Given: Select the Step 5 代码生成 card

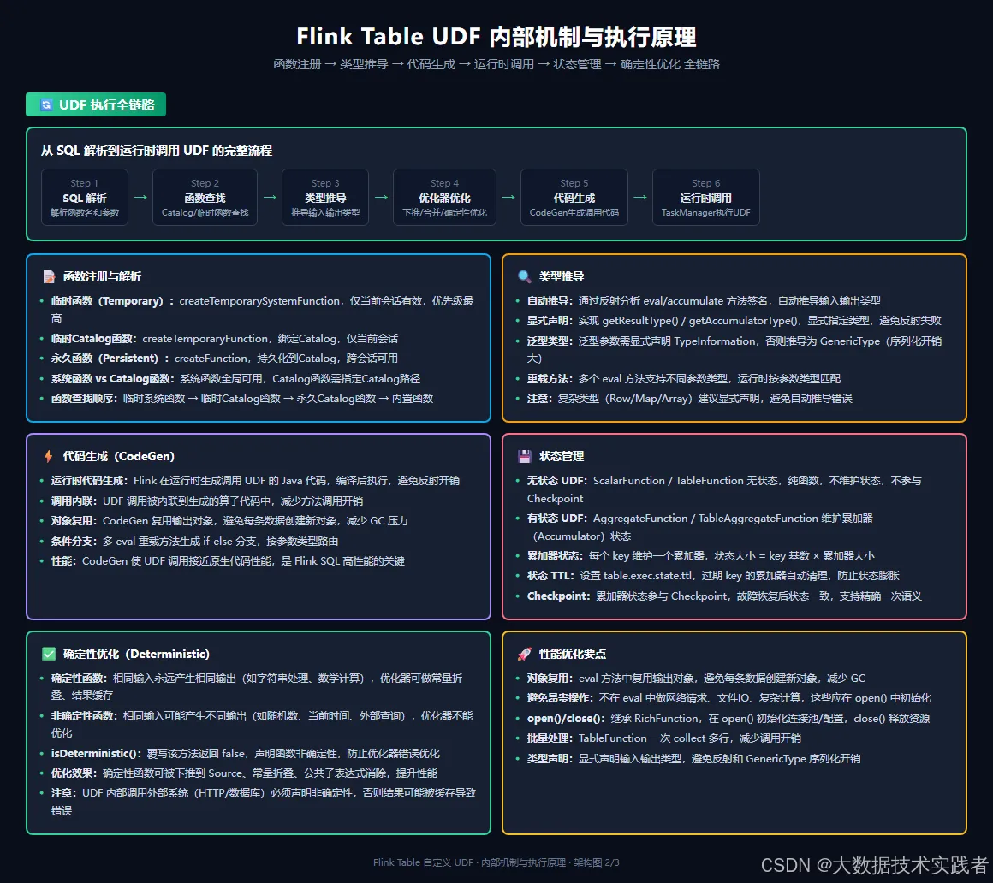Looking at the screenshot, I should [574, 197].
